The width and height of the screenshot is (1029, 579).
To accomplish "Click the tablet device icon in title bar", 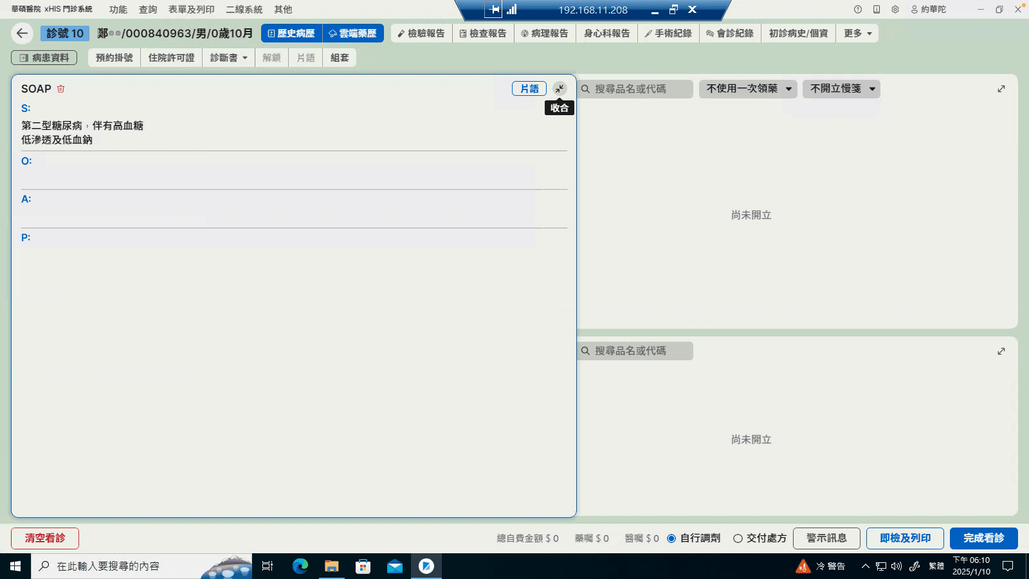I will pyautogui.click(x=877, y=10).
